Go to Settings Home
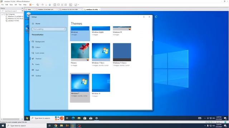The height and width of the screenshot is (128, 229). pyautogui.click(x=38, y=23)
